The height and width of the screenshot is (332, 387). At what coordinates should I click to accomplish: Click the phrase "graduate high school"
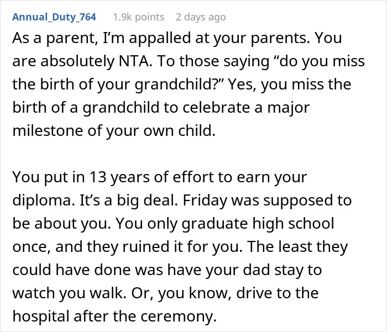pyautogui.click(x=258, y=224)
